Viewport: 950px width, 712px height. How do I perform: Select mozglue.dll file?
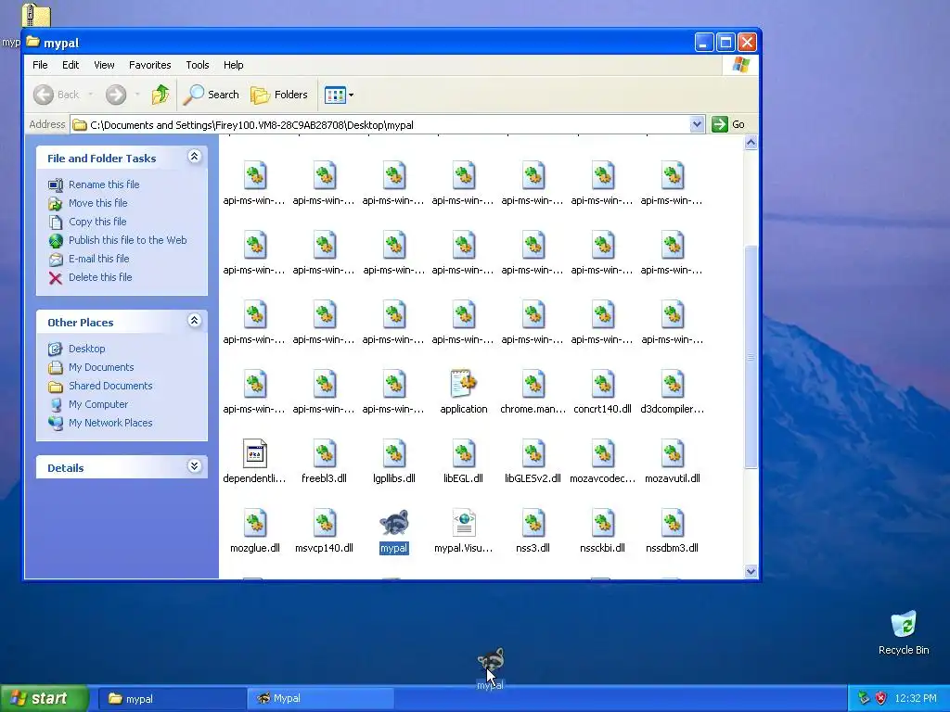(254, 530)
